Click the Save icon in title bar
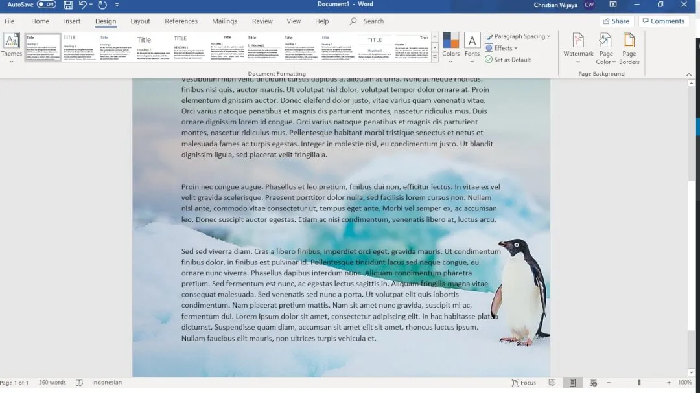Image resolution: width=700 pixels, height=393 pixels. pos(68,5)
